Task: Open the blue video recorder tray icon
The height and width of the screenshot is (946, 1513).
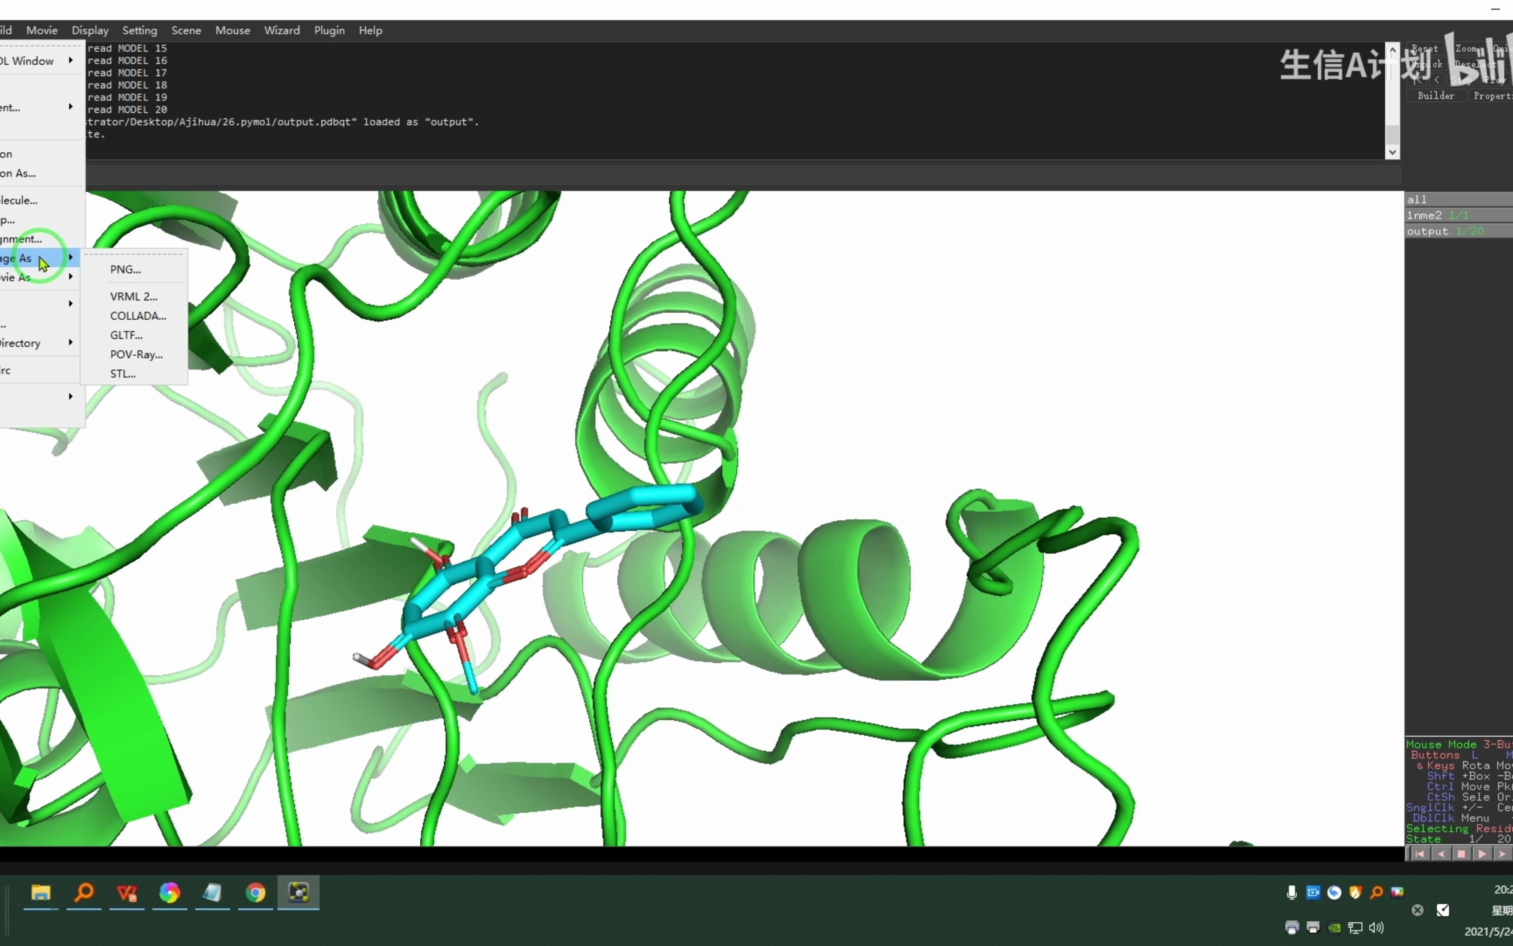Action: pyautogui.click(x=1313, y=892)
